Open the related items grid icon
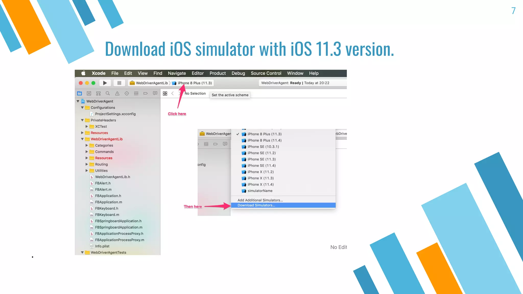Viewport: 523px width, 294px height. (165, 93)
